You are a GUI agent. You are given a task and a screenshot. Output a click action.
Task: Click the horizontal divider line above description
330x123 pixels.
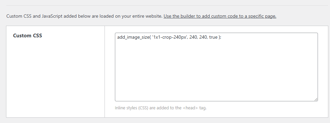tap(168, 5)
